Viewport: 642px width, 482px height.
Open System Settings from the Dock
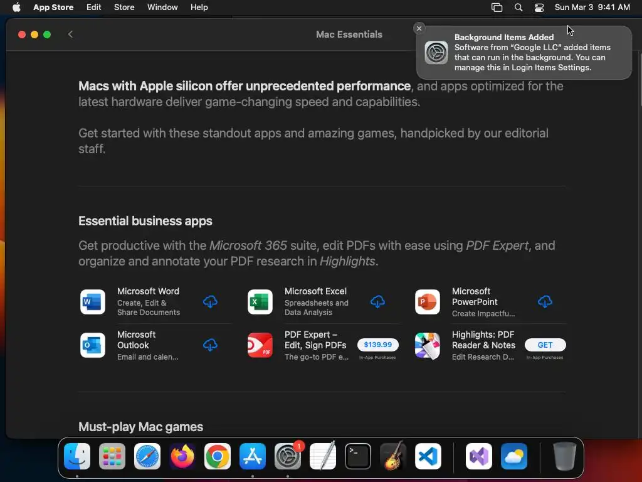(288, 456)
